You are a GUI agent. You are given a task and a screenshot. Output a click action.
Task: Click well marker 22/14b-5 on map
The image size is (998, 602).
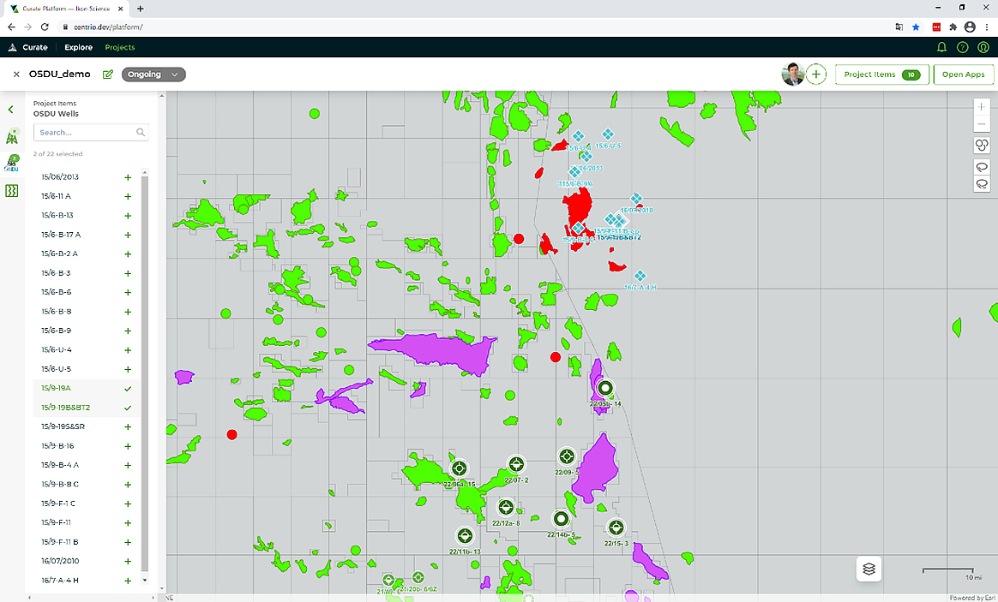(x=561, y=519)
